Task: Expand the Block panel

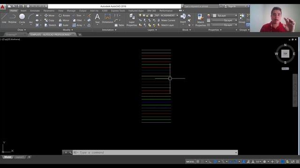Action: pyautogui.click(x=187, y=30)
